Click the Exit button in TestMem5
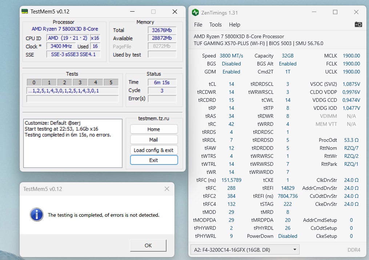 pyautogui.click(x=154, y=160)
